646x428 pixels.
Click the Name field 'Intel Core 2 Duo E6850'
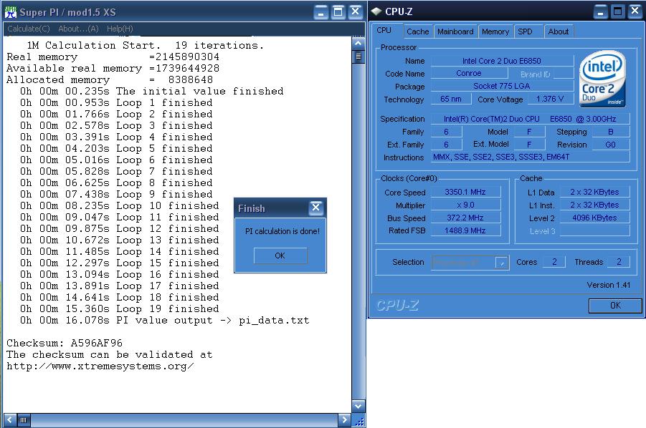(502, 61)
